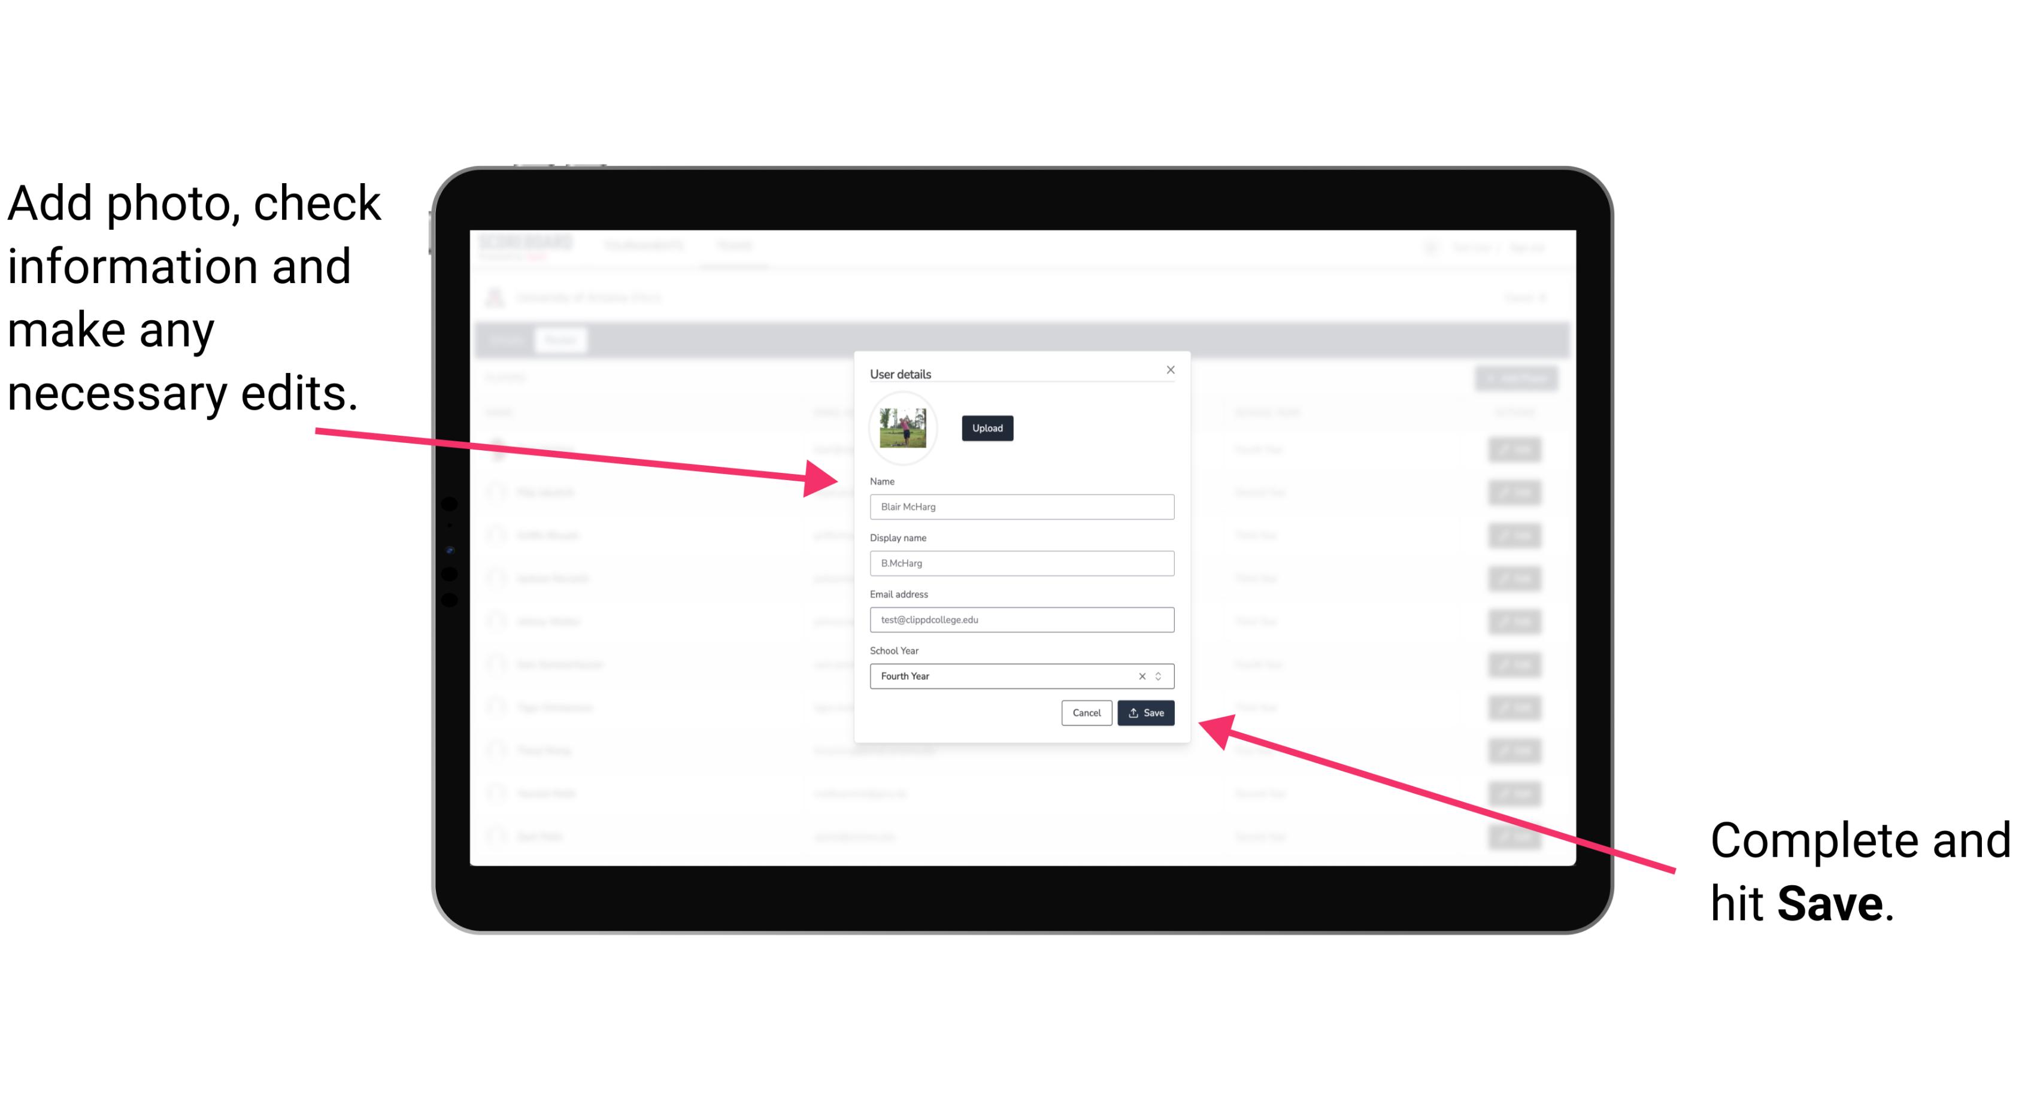Click the Upload photo icon button
Image resolution: width=2043 pixels, height=1099 pixels.
(986, 428)
